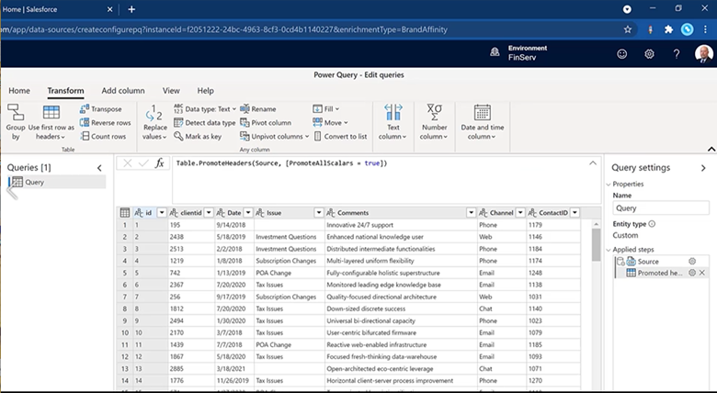Click the id column type icon
This screenshot has height=393, width=717.
(139, 212)
